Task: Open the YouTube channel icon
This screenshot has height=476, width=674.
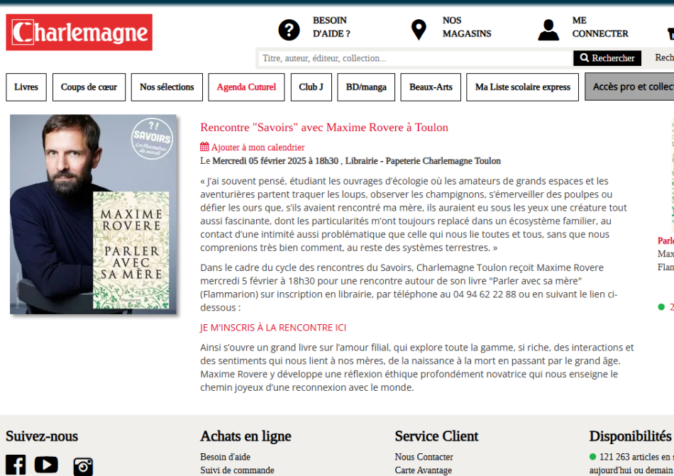Action: coord(46,465)
